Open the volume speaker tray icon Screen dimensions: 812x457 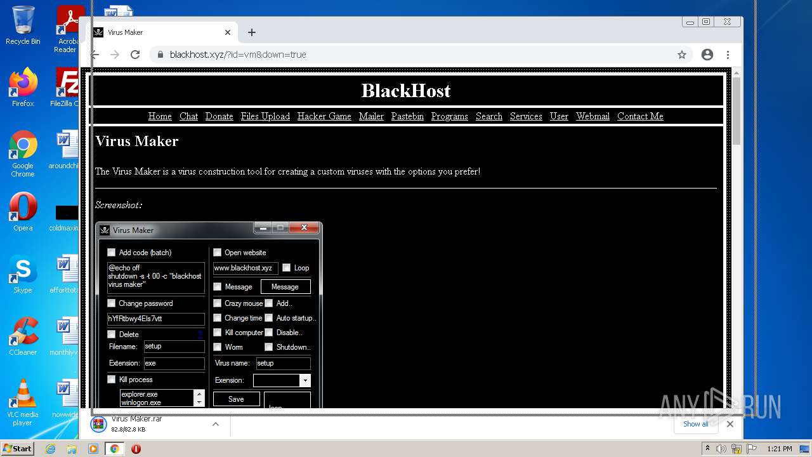721,449
